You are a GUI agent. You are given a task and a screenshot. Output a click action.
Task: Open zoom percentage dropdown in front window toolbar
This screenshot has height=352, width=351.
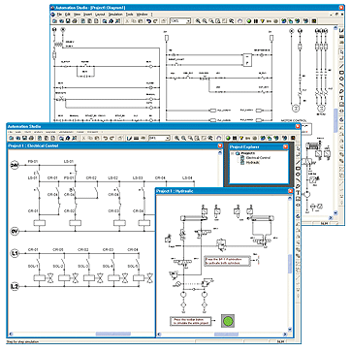[168, 138]
